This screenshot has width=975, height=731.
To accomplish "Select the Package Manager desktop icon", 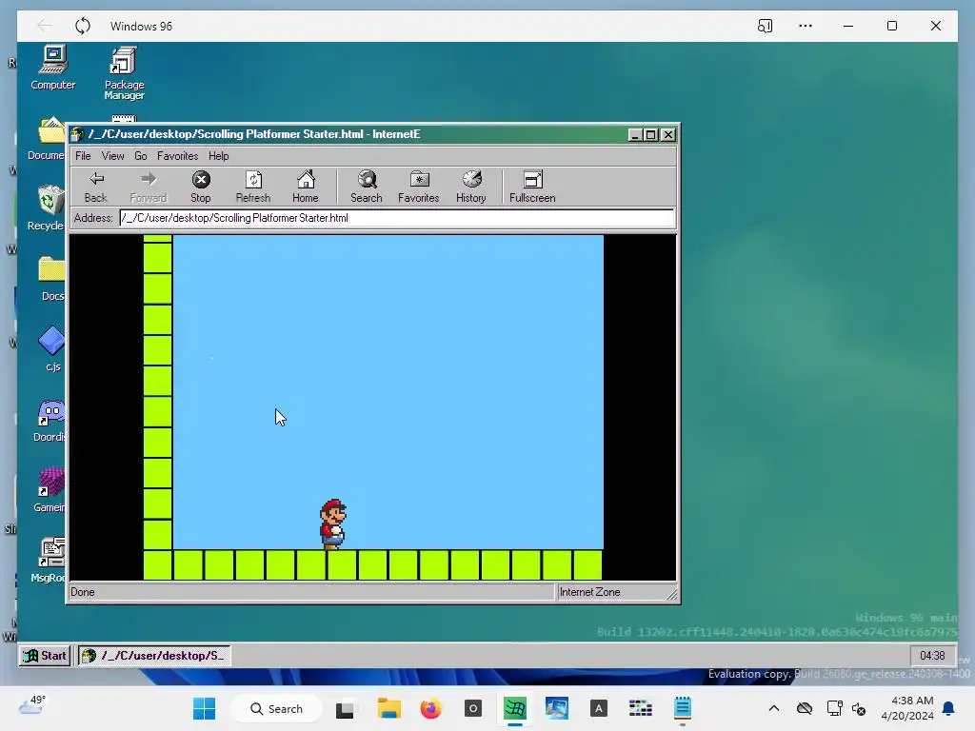I will (124, 73).
